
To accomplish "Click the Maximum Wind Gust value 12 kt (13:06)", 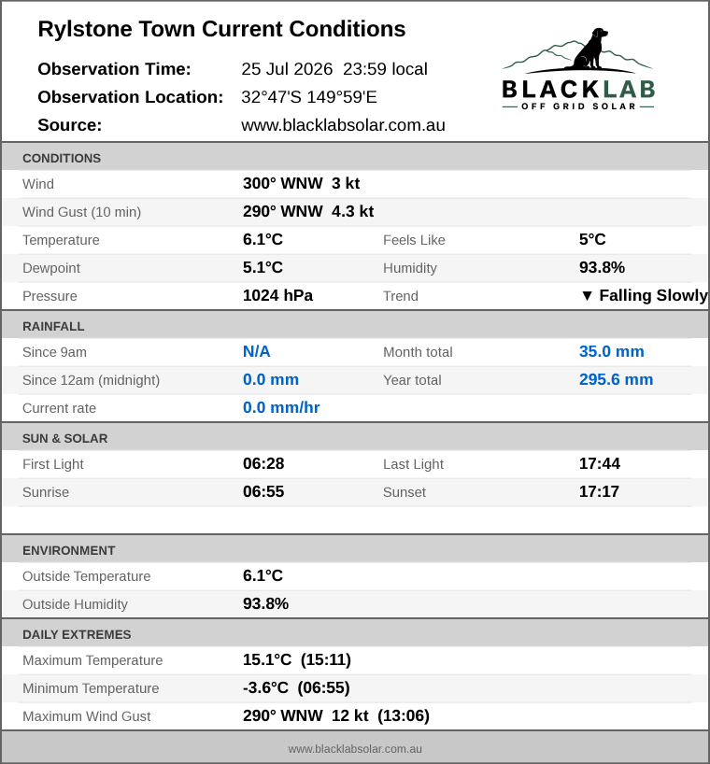I will tap(336, 715).
